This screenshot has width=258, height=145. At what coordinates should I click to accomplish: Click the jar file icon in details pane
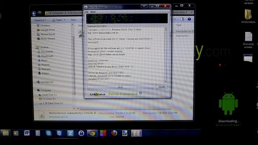coord(42,115)
